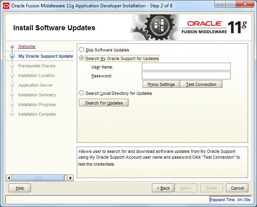Select the Skip Software Updates radio button
257x207 pixels.
pyautogui.click(x=81, y=50)
